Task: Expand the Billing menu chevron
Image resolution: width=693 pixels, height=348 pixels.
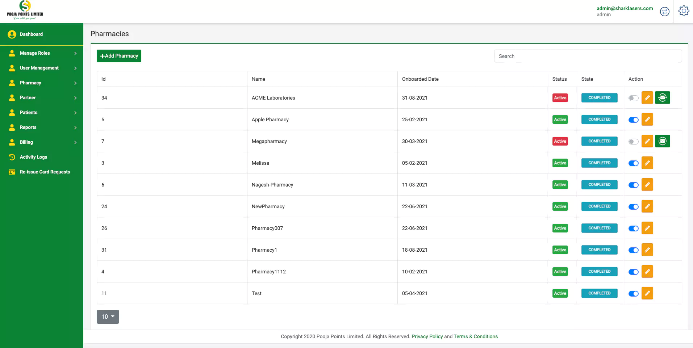Action: click(x=75, y=142)
